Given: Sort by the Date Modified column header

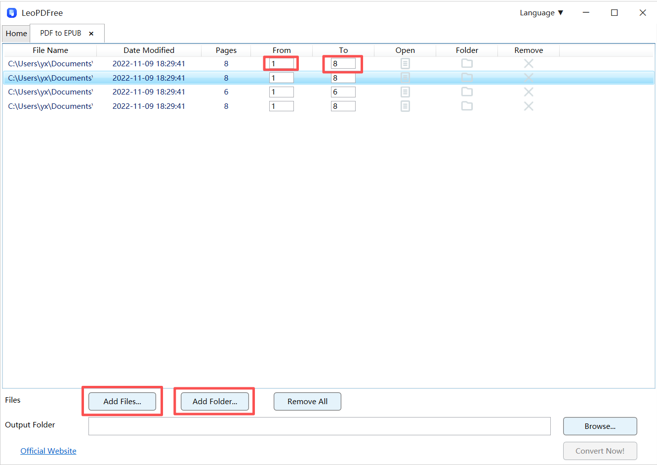Looking at the screenshot, I should (149, 50).
